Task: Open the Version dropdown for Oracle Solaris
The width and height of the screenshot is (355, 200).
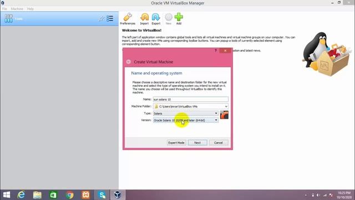Action: [x=186, y=120]
